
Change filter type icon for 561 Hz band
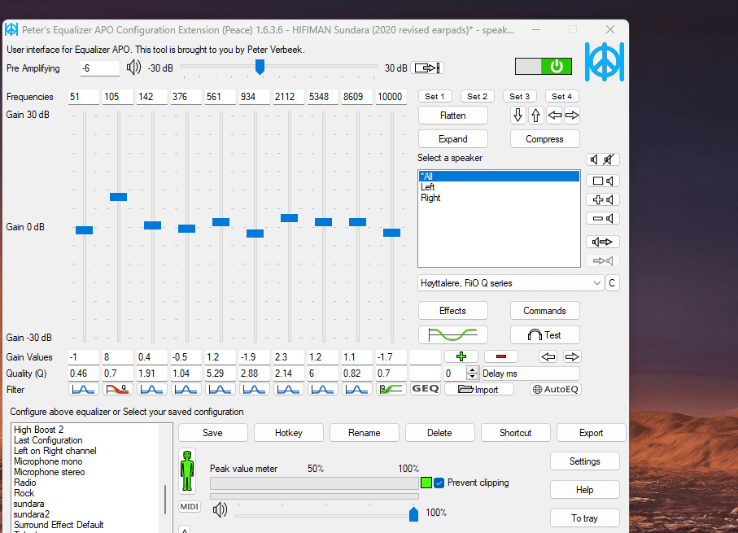point(221,390)
